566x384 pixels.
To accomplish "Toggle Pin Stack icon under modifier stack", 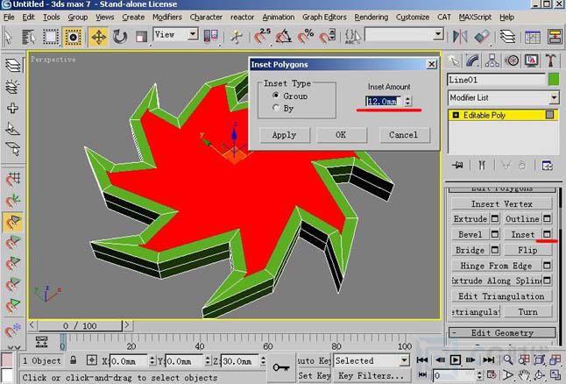I will [457, 166].
